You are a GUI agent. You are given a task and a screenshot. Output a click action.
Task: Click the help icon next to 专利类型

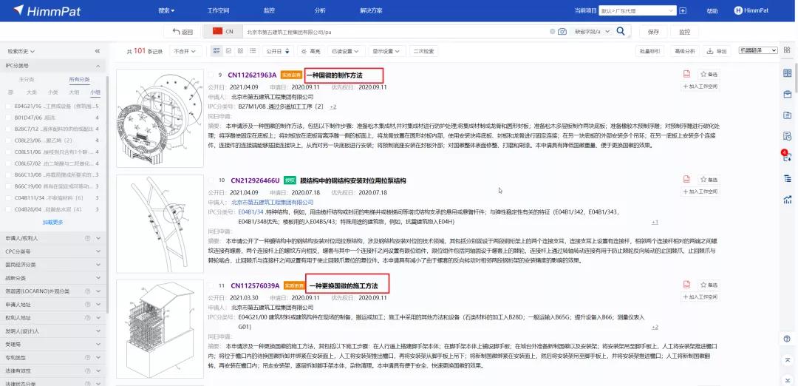tap(87, 357)
